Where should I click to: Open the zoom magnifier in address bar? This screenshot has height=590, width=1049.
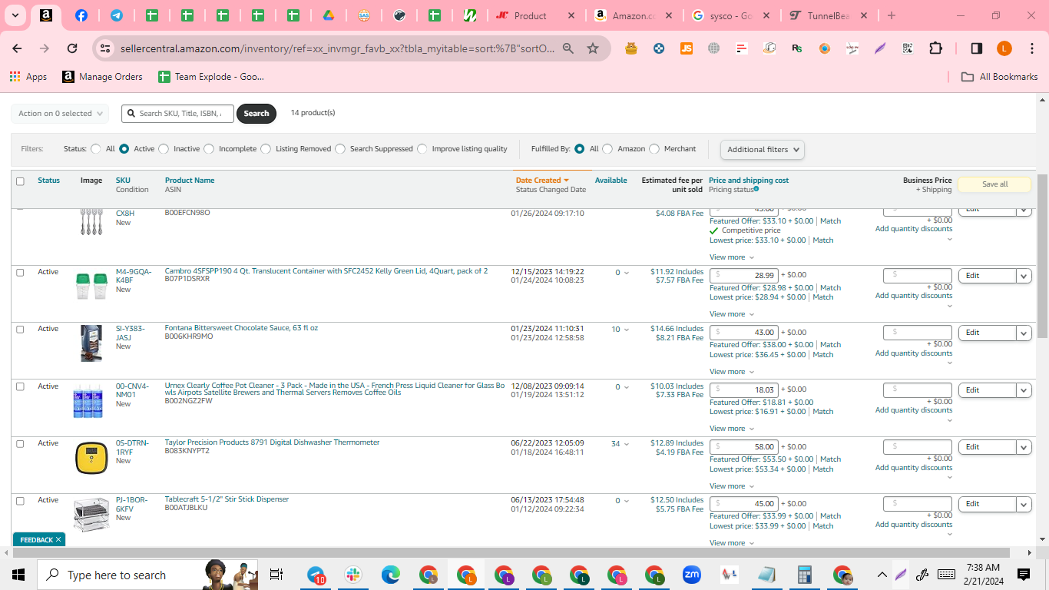click(x=568, y=48)
